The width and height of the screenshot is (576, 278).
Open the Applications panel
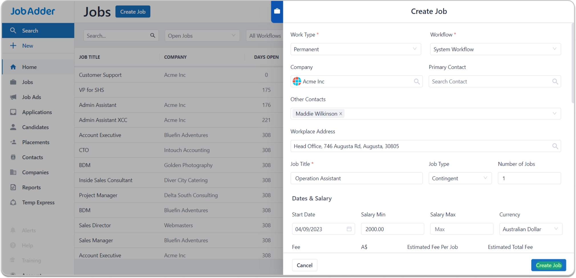coord(36,112)
